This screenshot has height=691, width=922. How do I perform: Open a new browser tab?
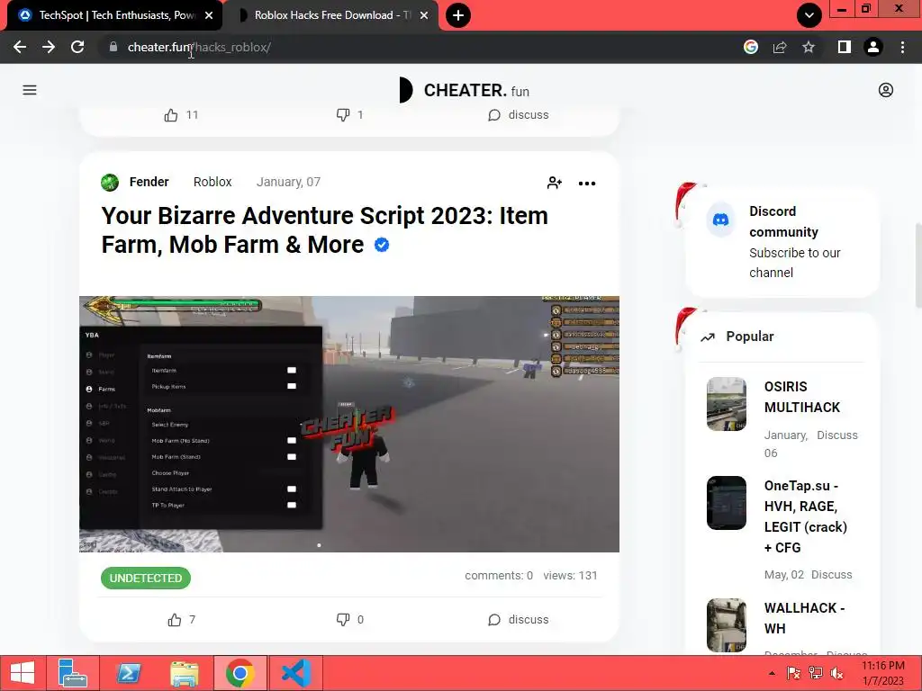(x=458, y=15)
